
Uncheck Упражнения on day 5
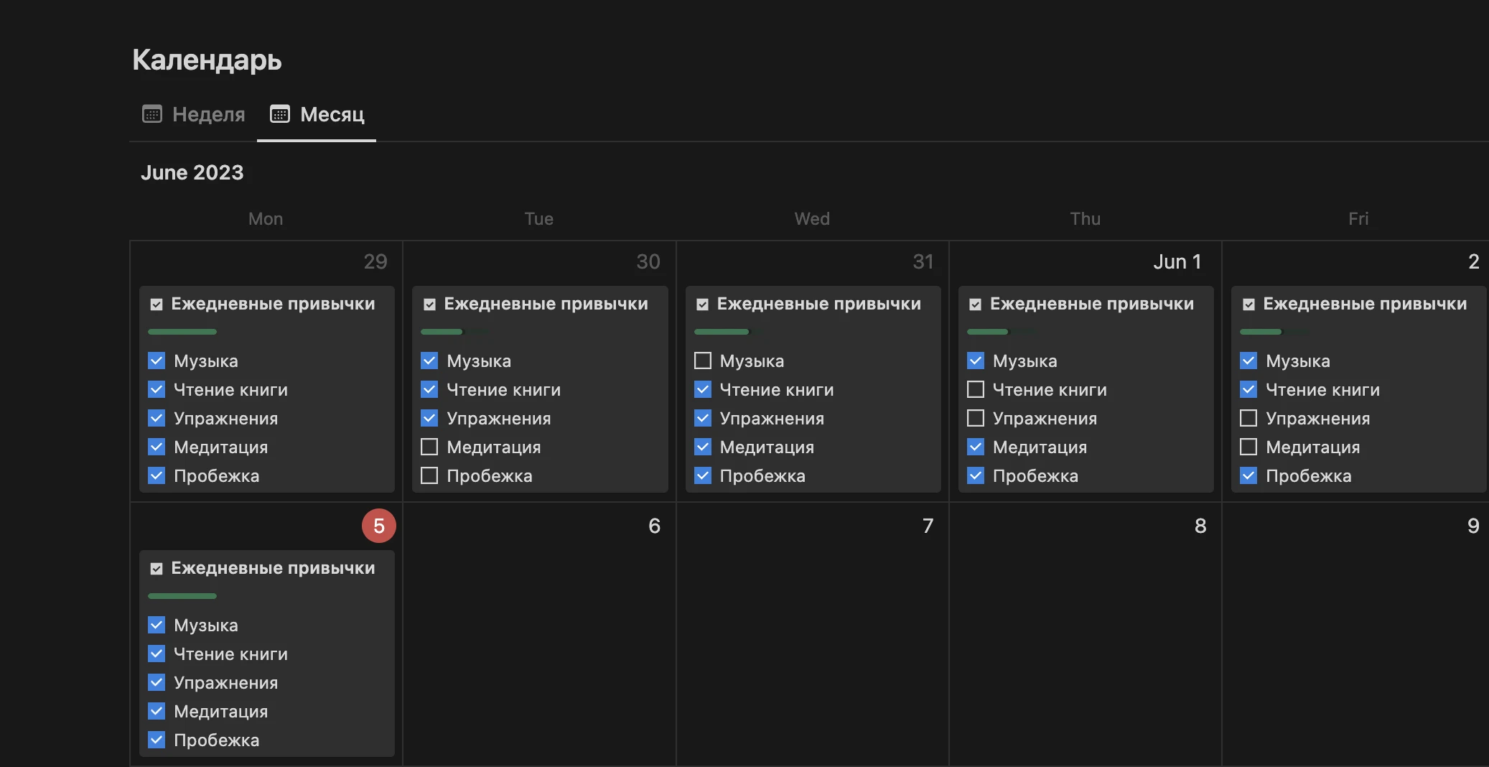click(157, 682)
